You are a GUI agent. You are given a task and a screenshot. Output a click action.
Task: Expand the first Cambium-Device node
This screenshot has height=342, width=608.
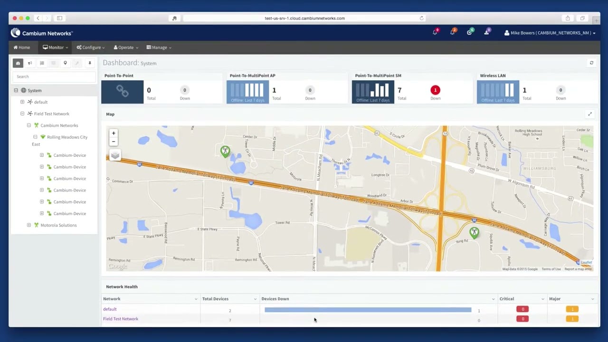pos(42,155)
